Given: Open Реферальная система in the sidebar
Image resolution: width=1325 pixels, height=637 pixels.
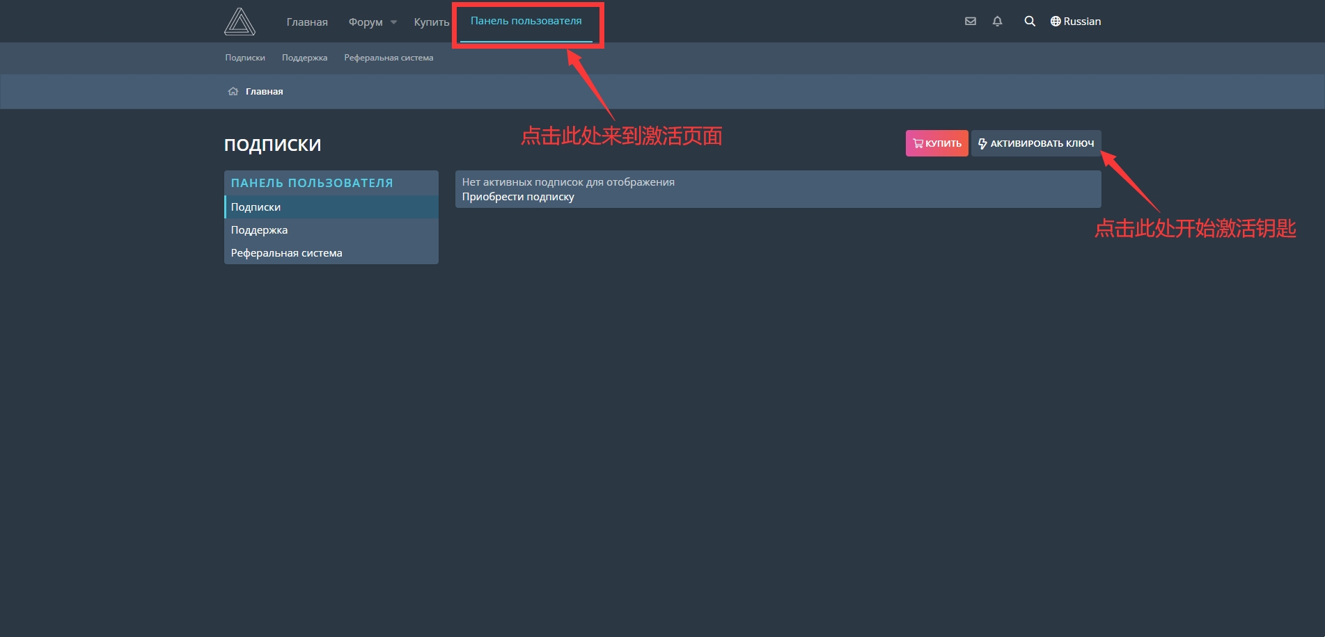Looking at the screenshot, I should [286, 253].
